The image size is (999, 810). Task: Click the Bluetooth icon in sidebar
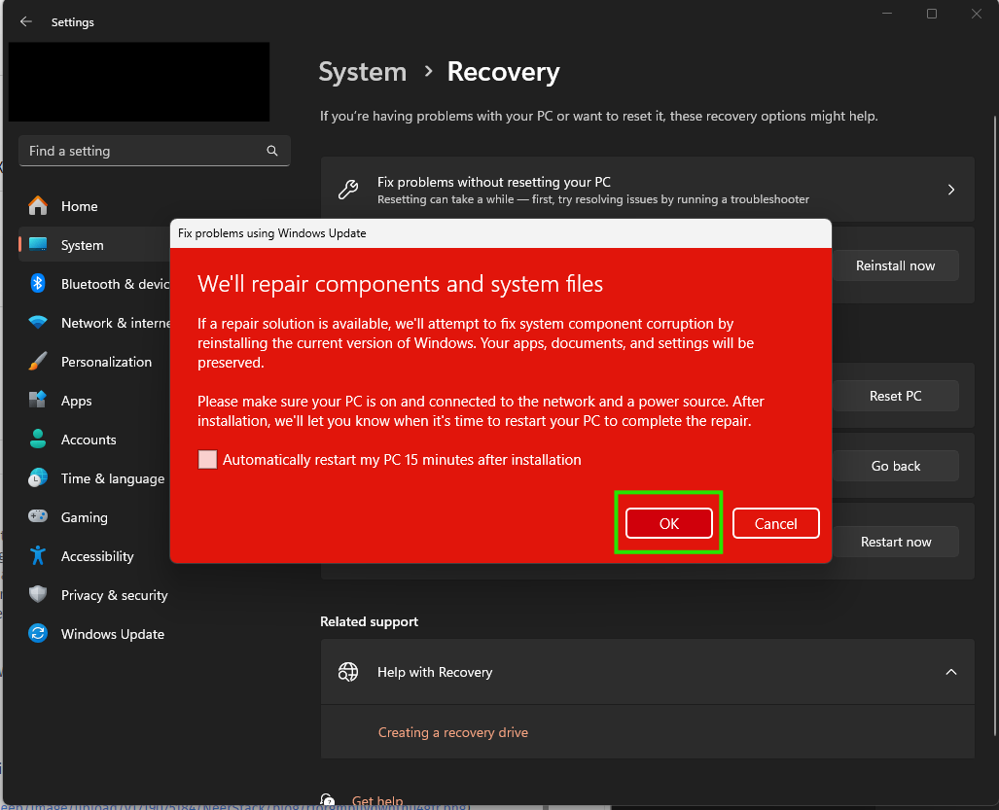point(38,283)
